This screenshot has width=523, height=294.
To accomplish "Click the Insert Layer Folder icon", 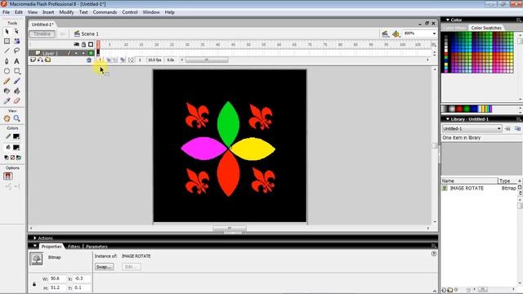I will 47,60.
